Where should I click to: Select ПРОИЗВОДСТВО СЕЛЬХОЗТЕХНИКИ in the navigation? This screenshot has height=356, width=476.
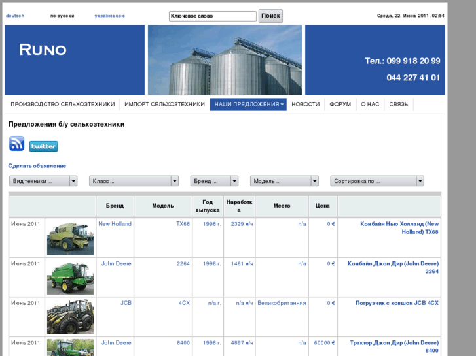(63, 105)
